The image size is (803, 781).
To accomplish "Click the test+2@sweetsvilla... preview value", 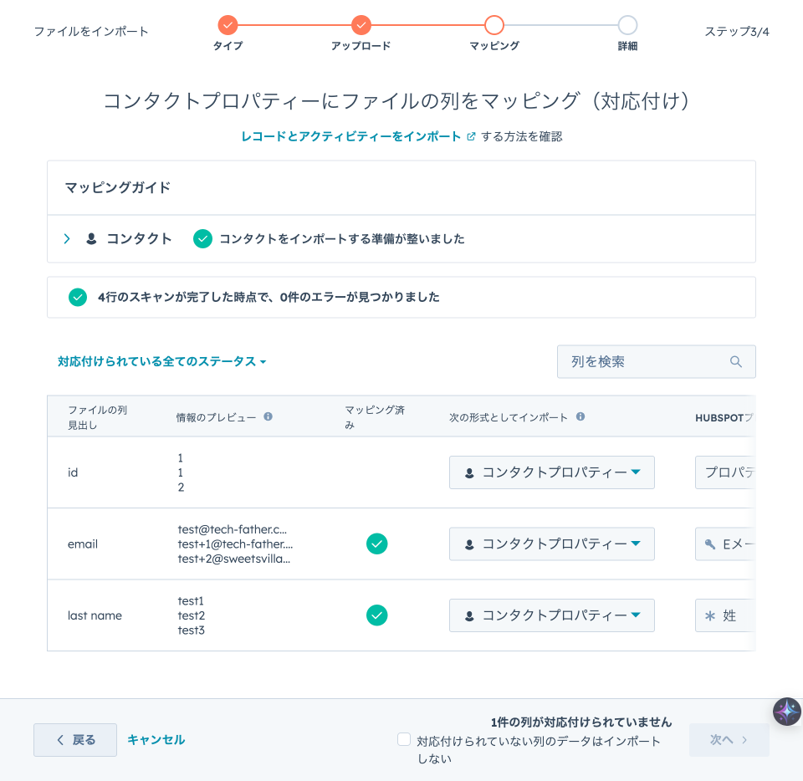I will click(x=234, y=559).
